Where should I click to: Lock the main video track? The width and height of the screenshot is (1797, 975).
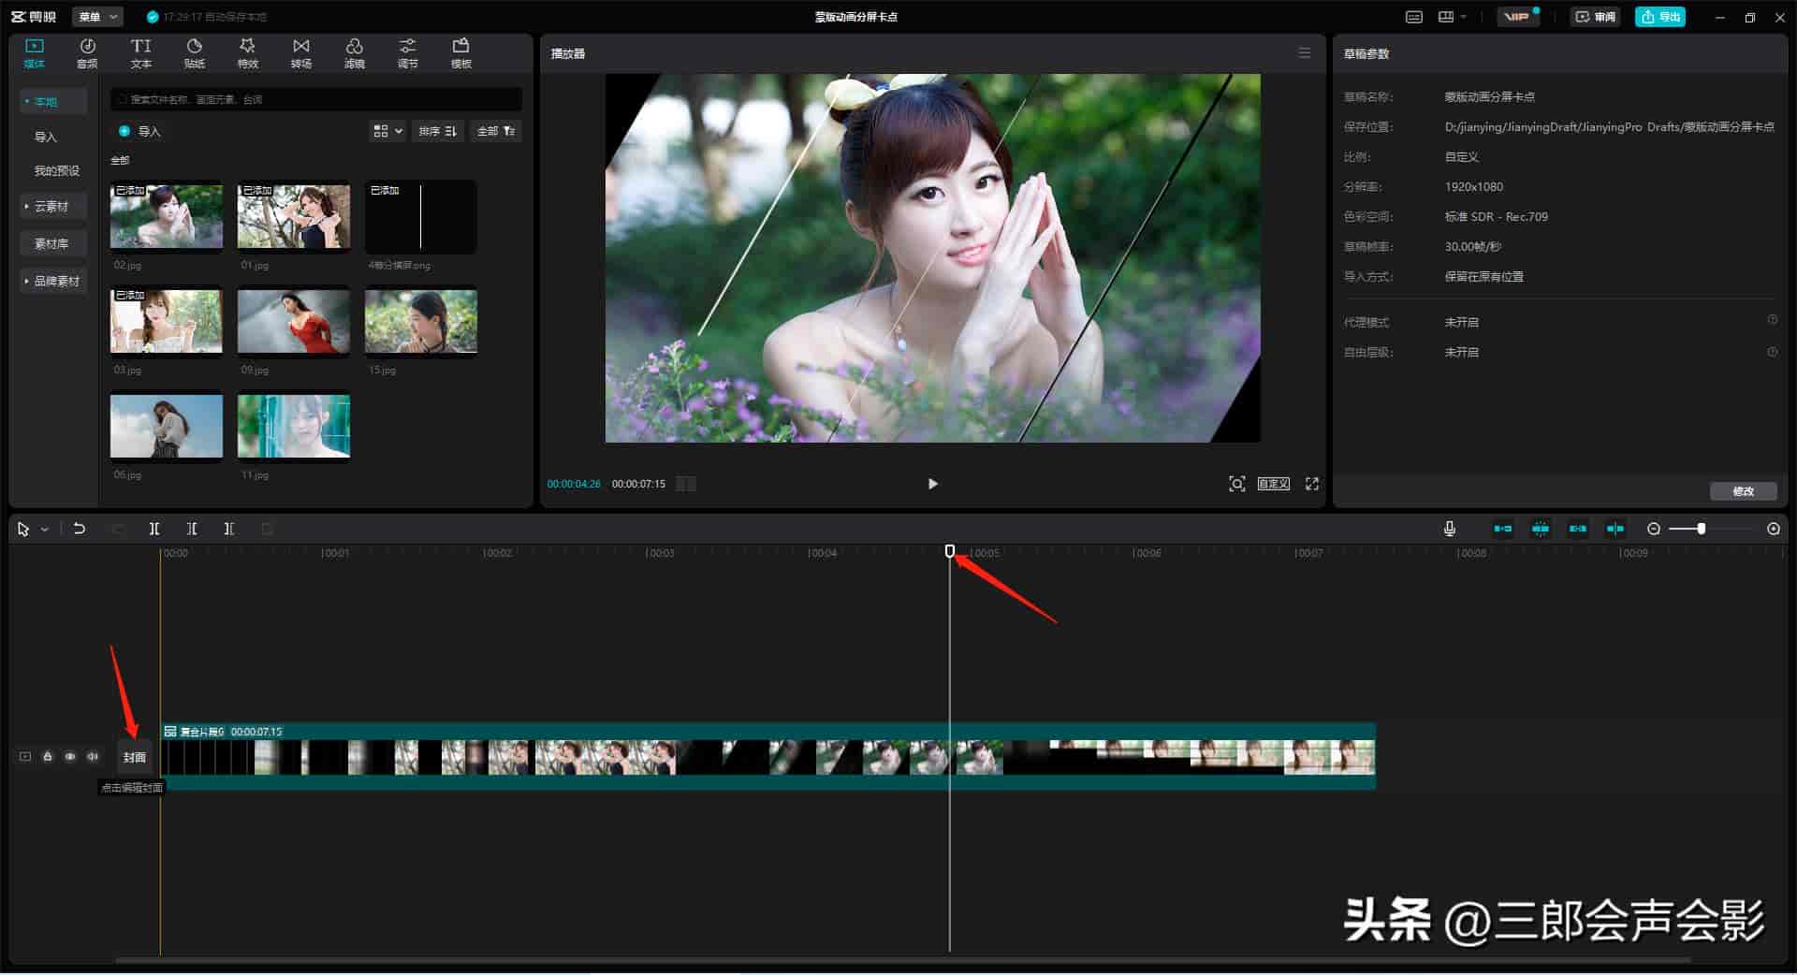(x=48, y=756)
